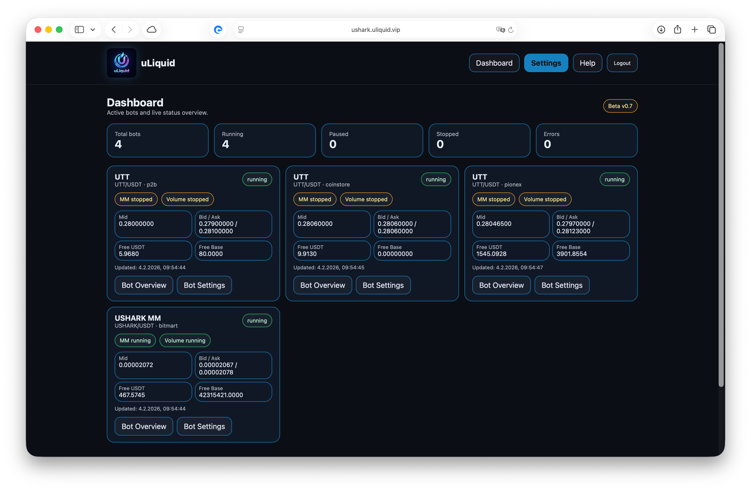The height and width of the screenshot is (491, 751).
Task: Click the iCloud cloud icon in toolbar
Action: pyautogui.click(x=151, y=29)
